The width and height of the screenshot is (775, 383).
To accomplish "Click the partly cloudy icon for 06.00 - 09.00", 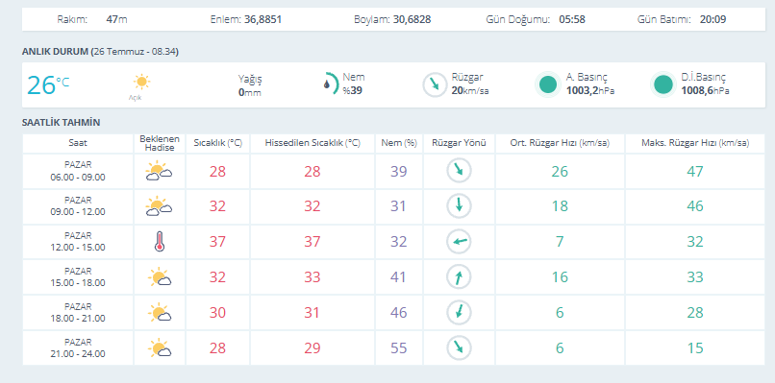I will coord(159,171).
